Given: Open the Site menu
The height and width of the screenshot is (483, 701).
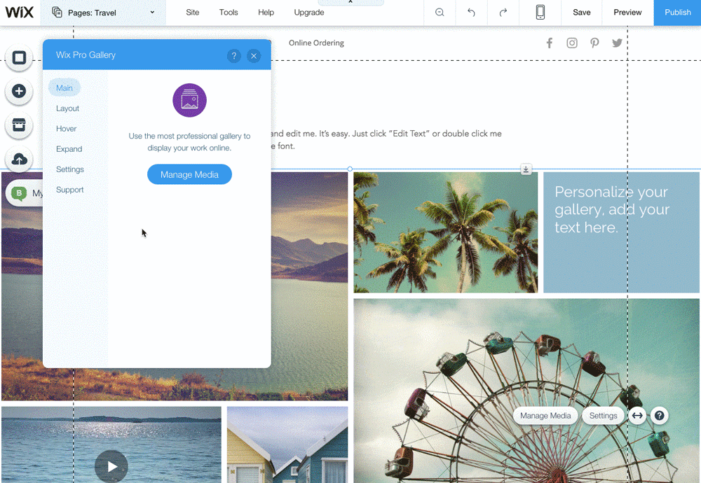Looking at the screenshot, I should pos(193,13).
